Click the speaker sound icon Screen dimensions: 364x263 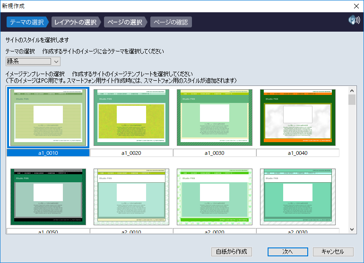click(354, 20)
